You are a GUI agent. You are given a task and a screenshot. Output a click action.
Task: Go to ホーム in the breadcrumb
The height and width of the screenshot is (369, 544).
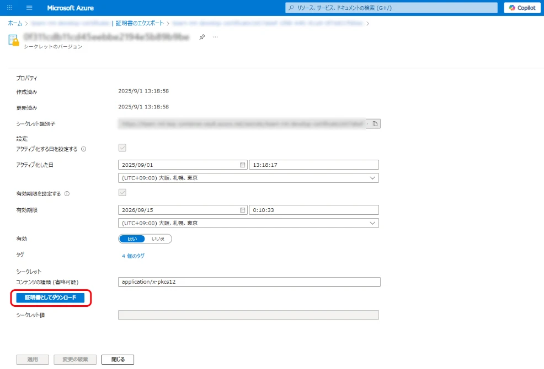[x=15, y=23]
